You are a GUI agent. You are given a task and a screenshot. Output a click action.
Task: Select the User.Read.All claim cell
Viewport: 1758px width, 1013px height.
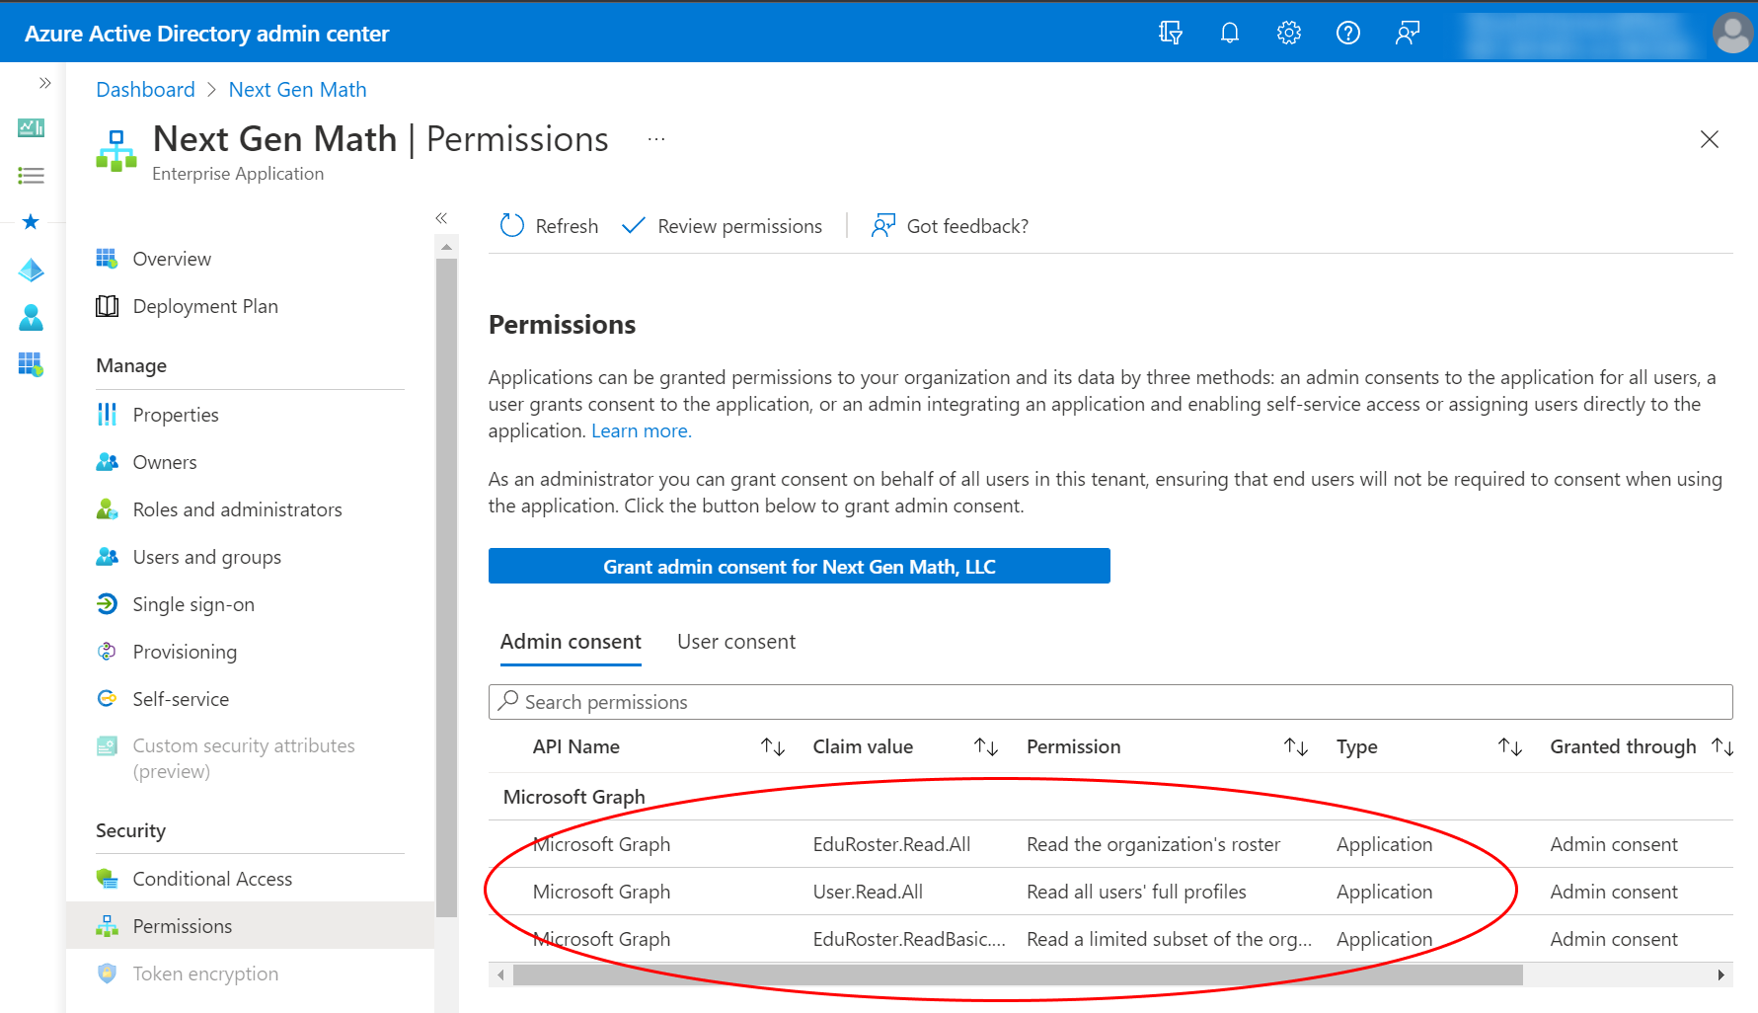[868, 892]
